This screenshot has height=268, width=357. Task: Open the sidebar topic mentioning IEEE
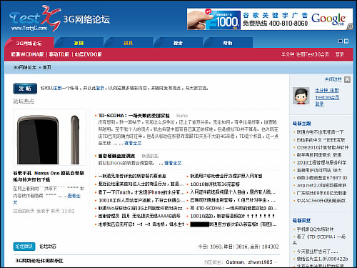(x=321, y=140)
